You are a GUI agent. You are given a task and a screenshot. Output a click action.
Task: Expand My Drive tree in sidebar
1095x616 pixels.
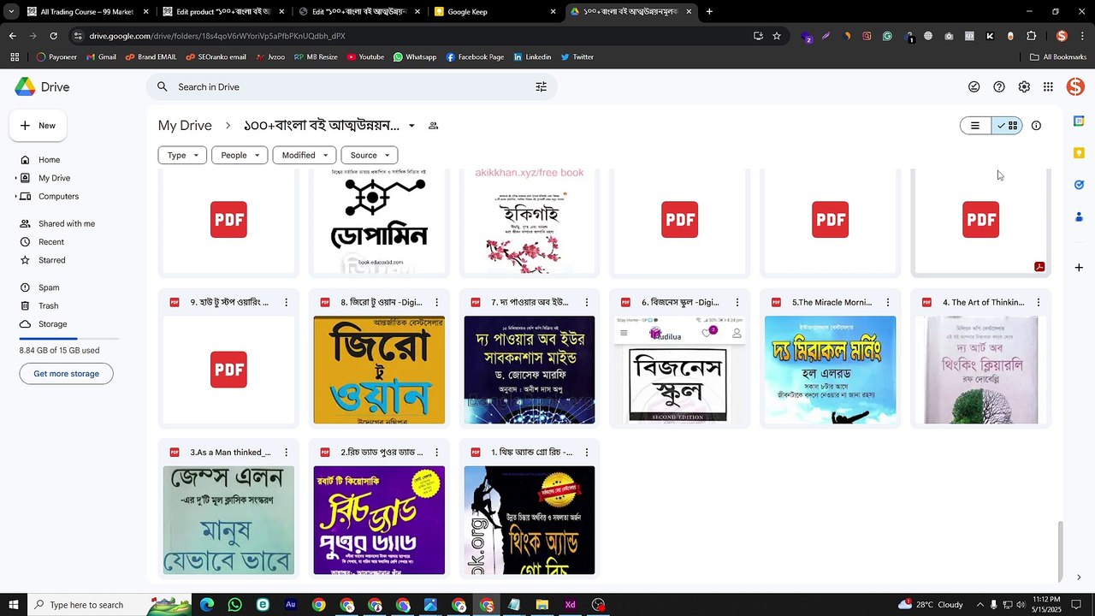tap(15, 178)
